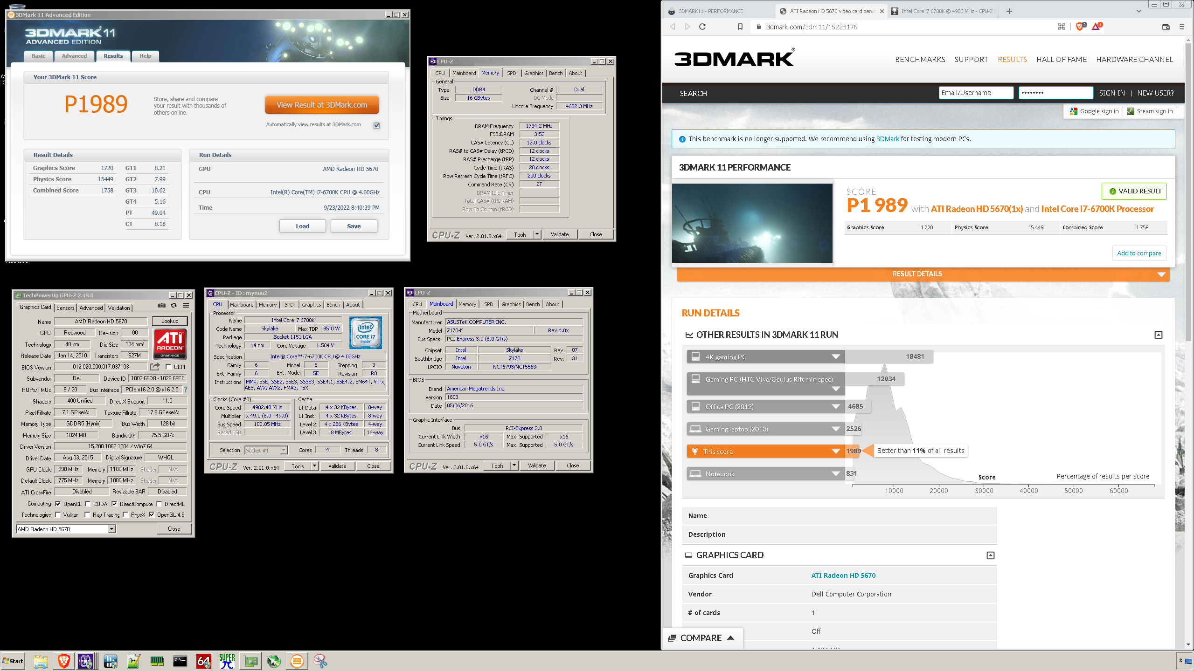Viewport: 1194px width, 671px height.
Task: Open a new browser tab
Action: [1009, 11]
